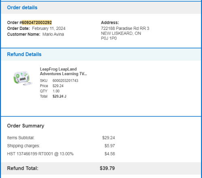Click the customer name Mario Avina
Screen dimensions: 202x178
click(x=53, y=34)
